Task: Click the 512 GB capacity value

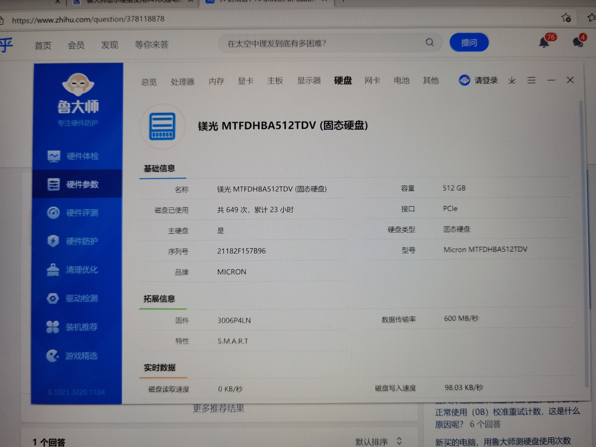Action: [454, 188]
